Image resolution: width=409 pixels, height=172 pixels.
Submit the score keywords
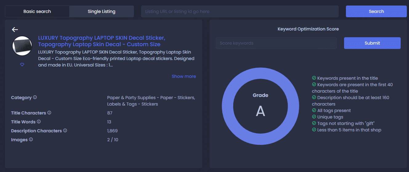(372, 43)
